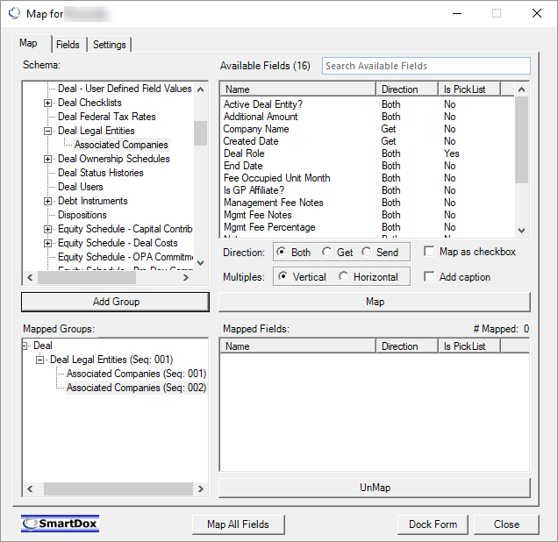Screen dimensions: 558x542
Task: Expand the Deal Checklists node
Action: tap(47, 103)
